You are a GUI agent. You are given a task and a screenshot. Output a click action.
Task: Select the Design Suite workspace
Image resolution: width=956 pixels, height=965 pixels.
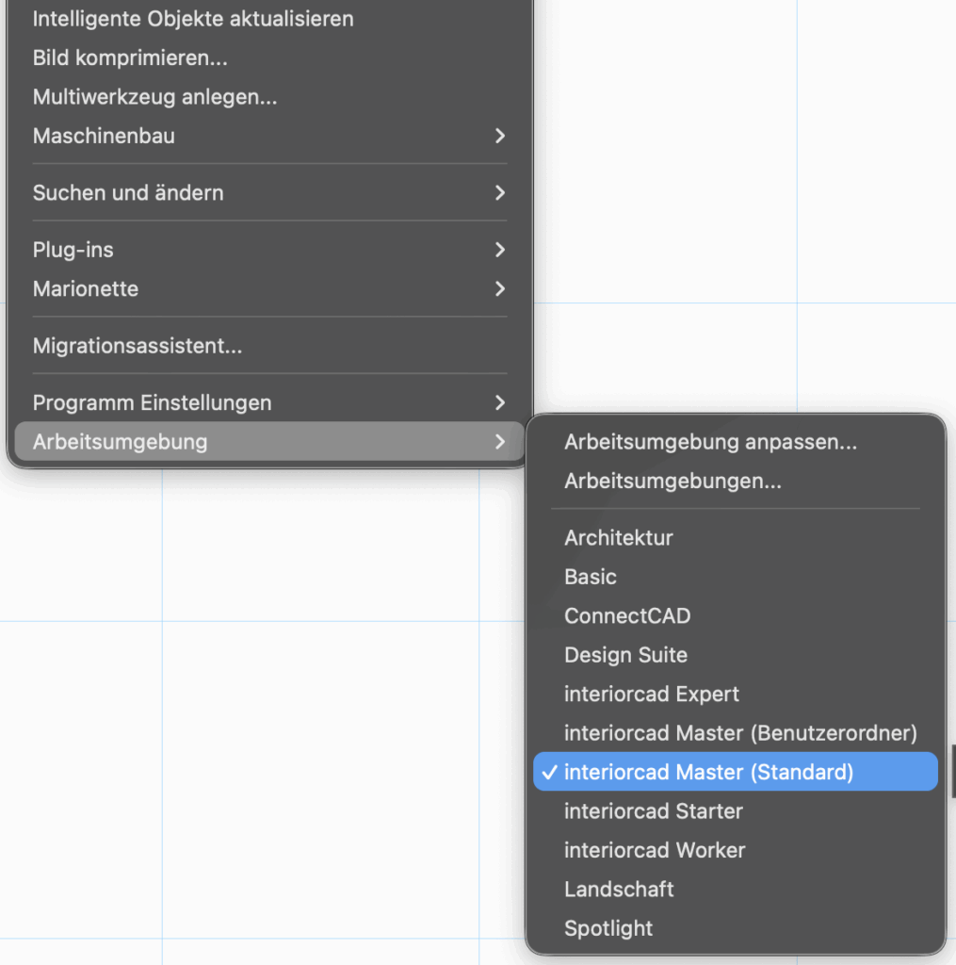click(x=625, y=655)
